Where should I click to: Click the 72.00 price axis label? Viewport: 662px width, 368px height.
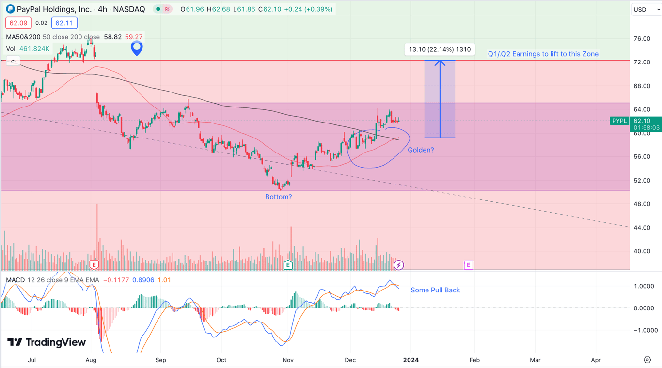[x=642, y=62]
